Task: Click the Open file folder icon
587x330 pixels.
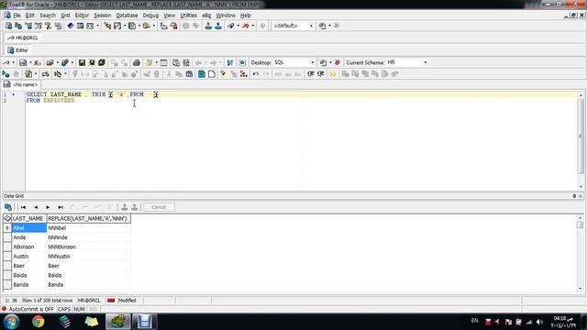Action: (50, 63)
